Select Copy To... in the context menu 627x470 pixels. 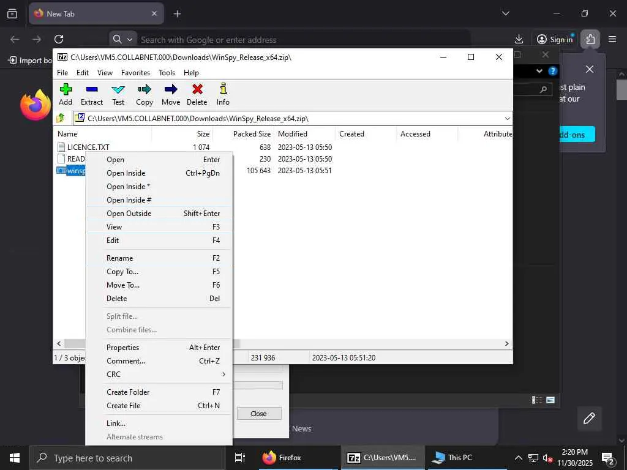click(159, 272)
